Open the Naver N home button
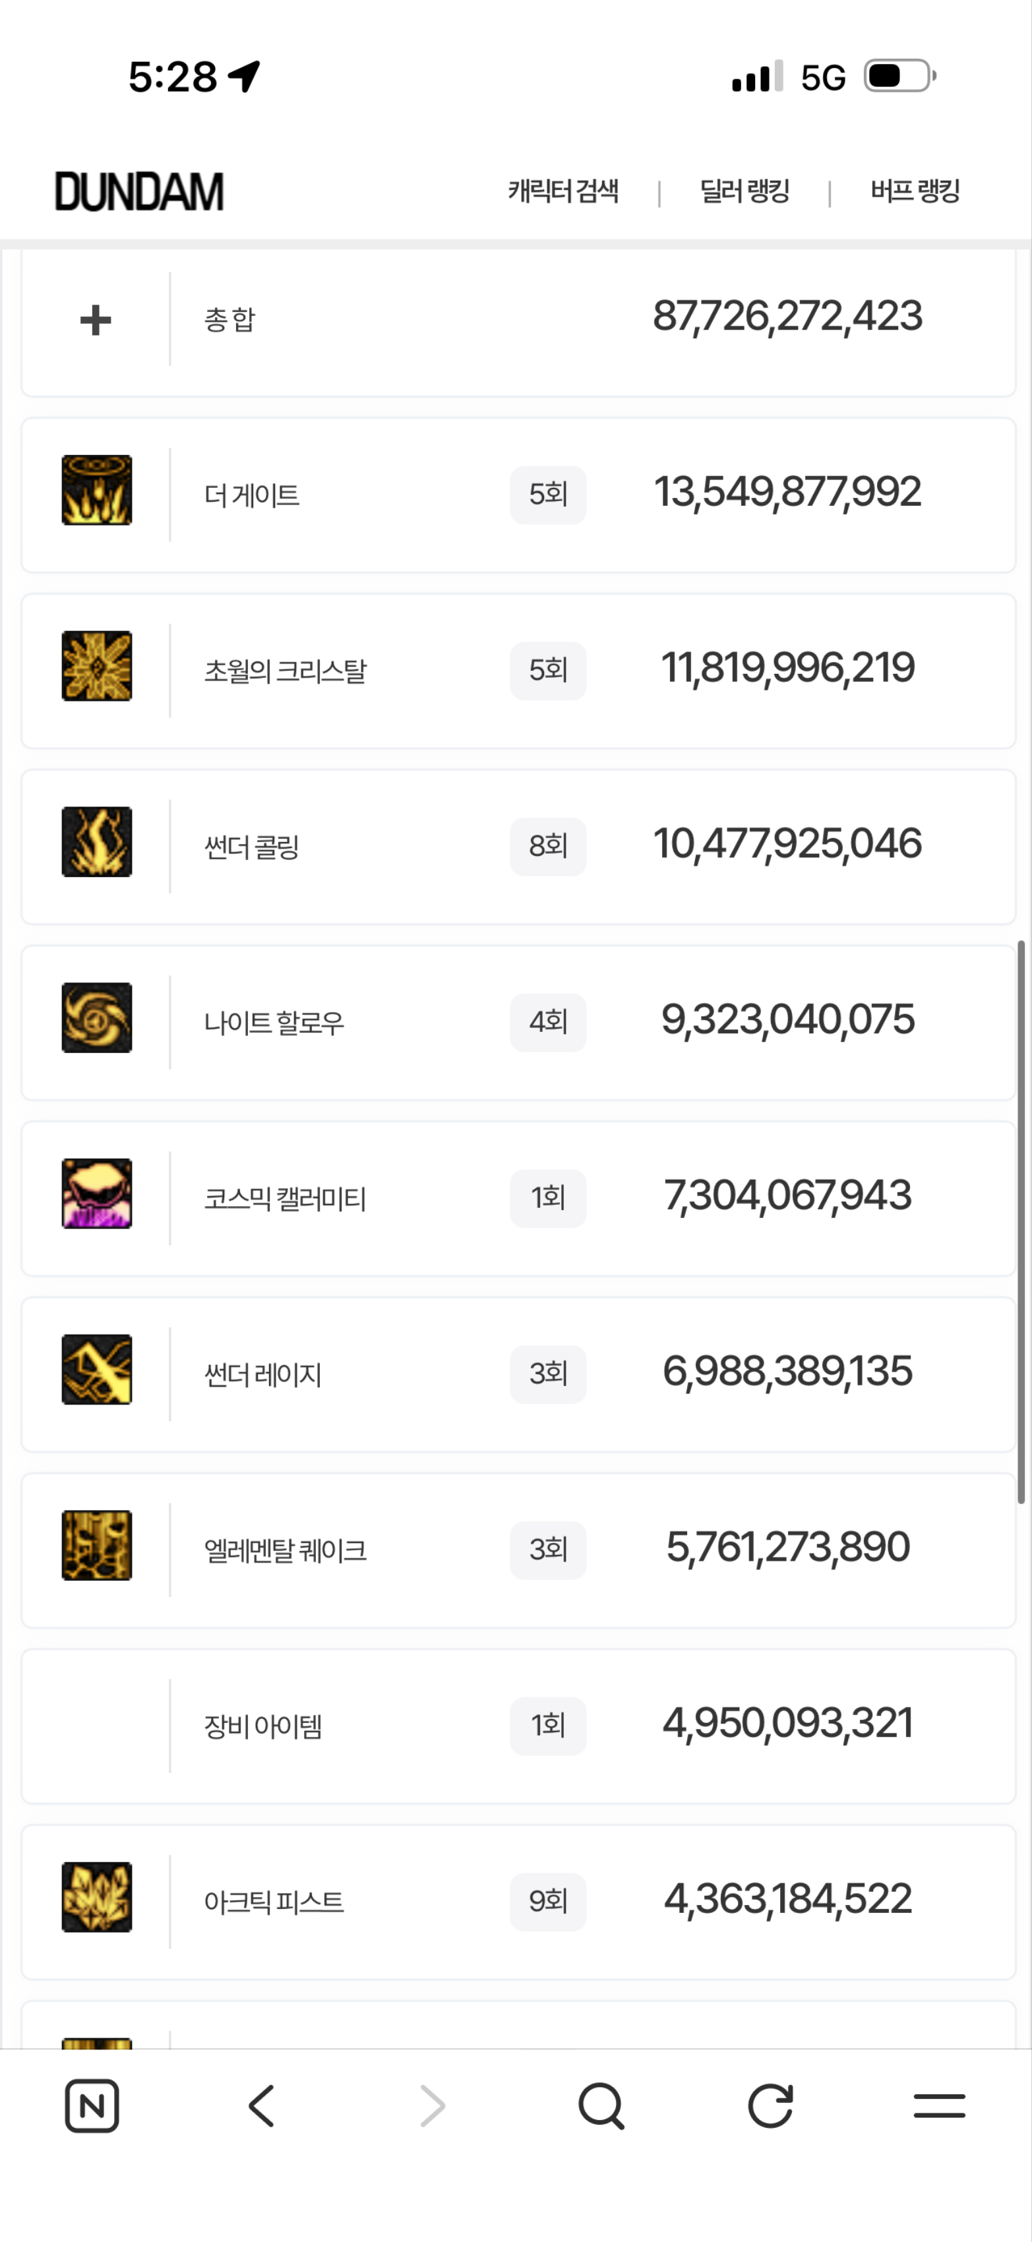Viewport: 1032px width, 2242px height. (92, 2106)
